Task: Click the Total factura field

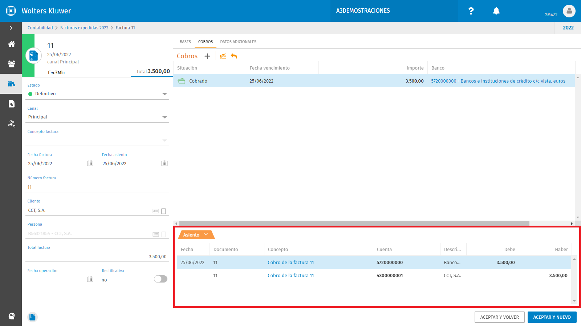Action: 97,257
